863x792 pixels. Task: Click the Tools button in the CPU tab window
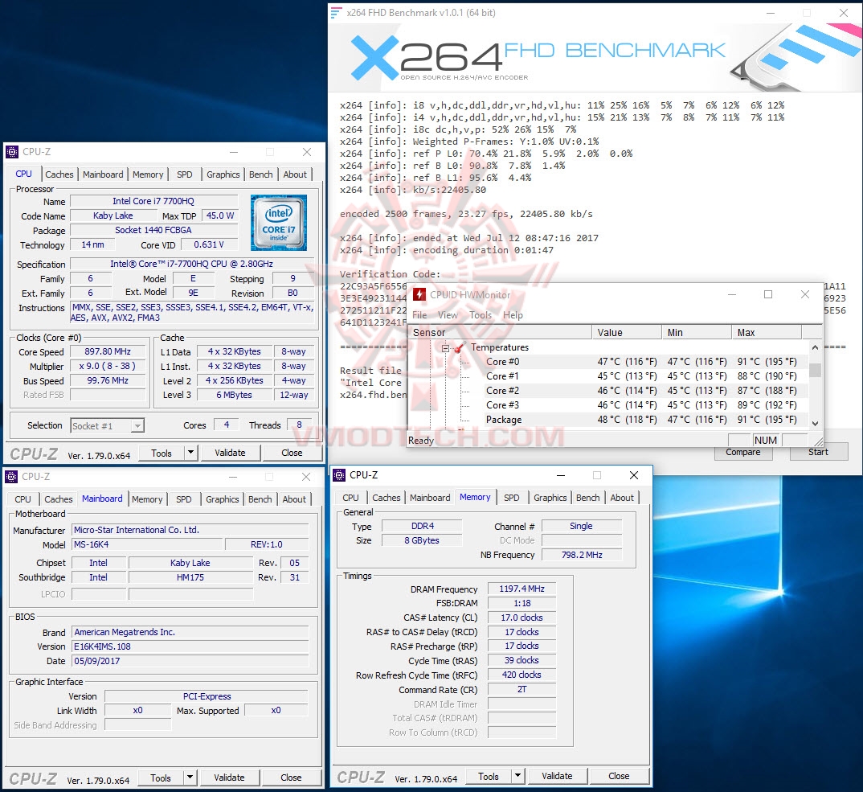pos(162,453)
